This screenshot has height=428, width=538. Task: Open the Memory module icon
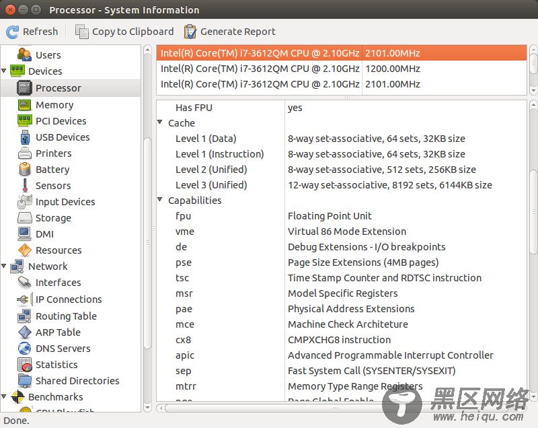(x=24, y=105)
